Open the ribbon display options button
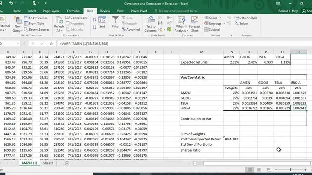The height and width of the screenshot is (175, 312). (278, 3)
